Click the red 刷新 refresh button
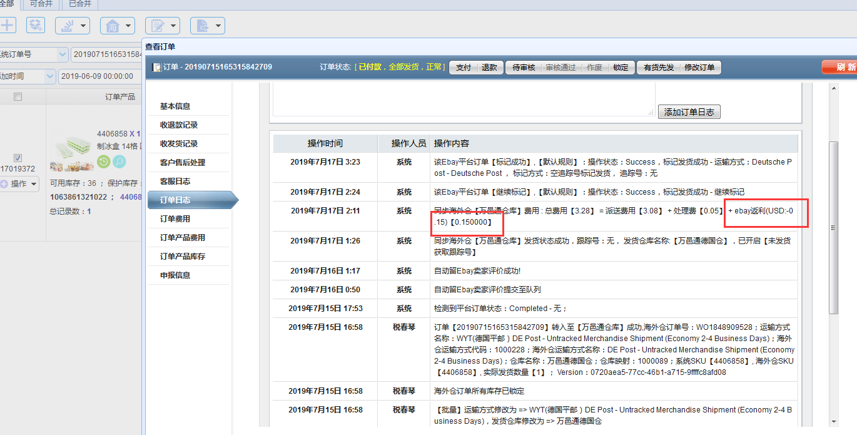This screenshot has height=435, width=857. pos(839,67)
